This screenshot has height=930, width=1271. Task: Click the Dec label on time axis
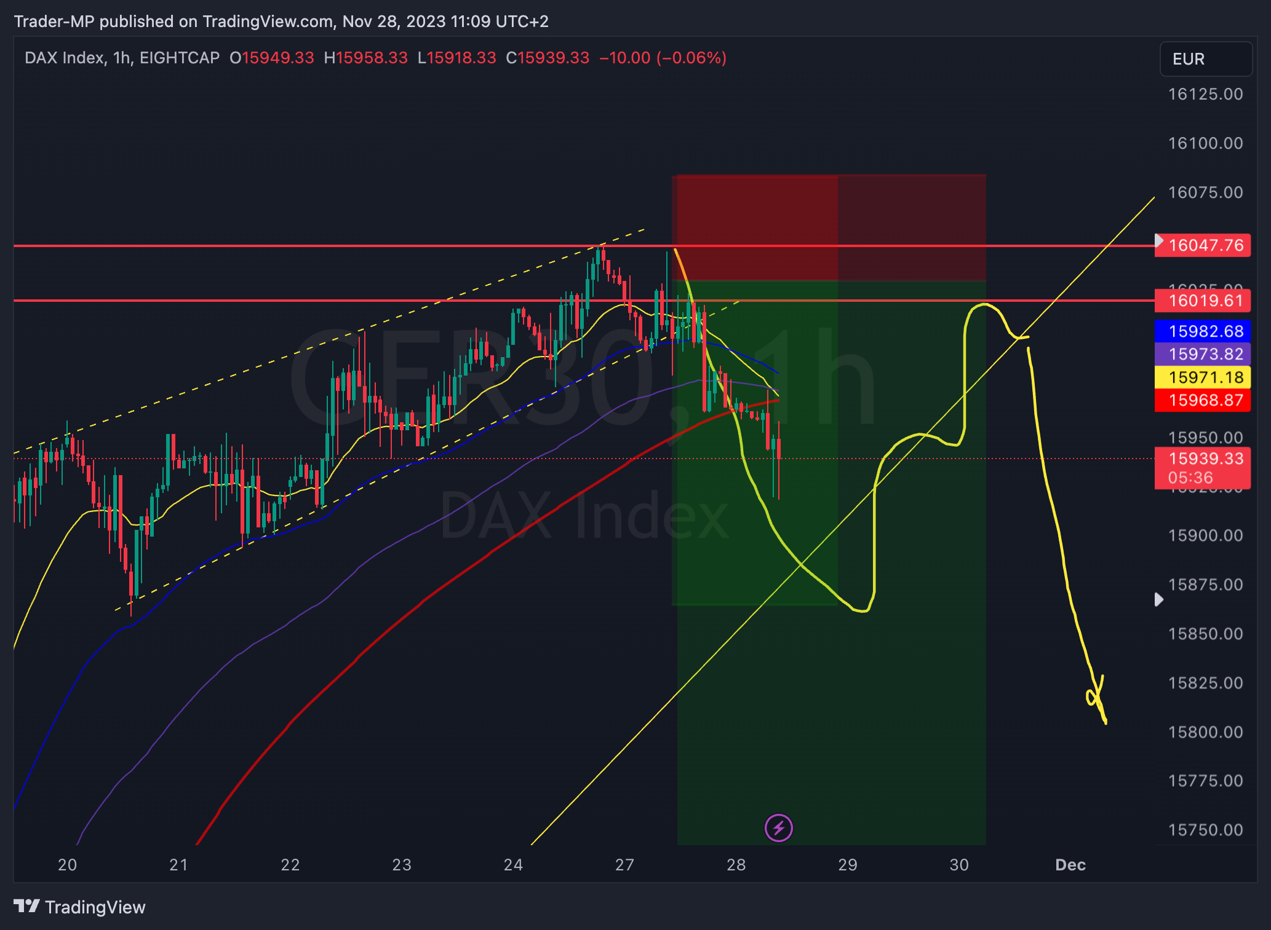tap(1070, 865)
